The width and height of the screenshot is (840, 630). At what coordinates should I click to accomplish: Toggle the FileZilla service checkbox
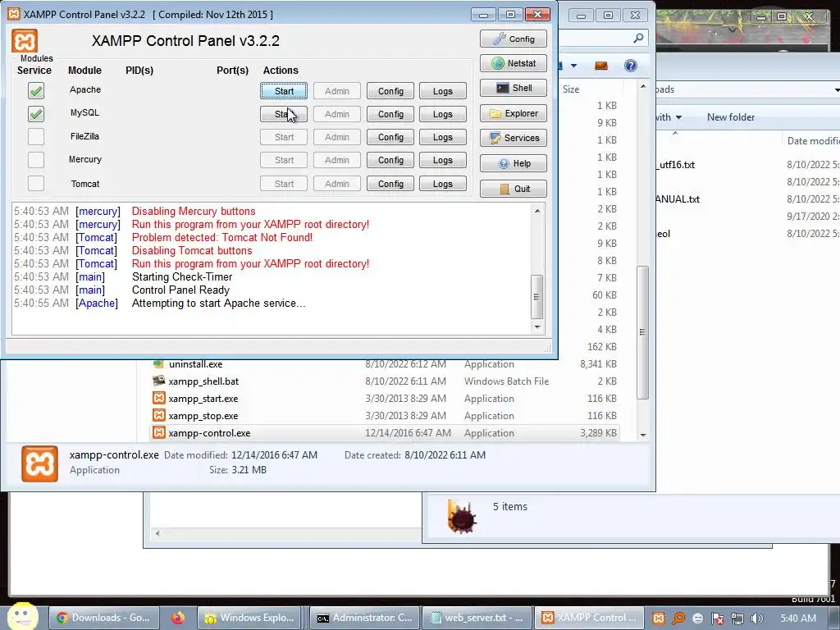coord(36,137)
